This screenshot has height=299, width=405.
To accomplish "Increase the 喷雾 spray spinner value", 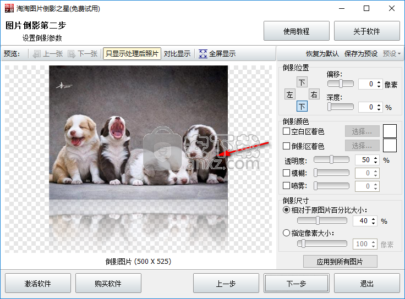I will point(375,184).
